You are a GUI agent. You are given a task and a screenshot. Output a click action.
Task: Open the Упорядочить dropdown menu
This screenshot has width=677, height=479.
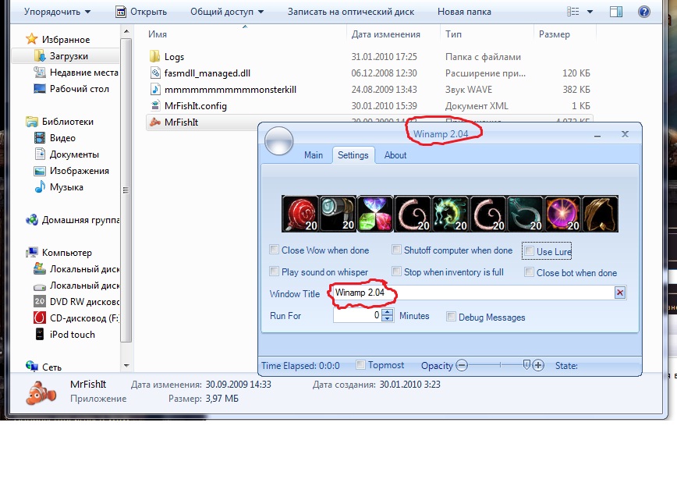[x=57, y=12]
